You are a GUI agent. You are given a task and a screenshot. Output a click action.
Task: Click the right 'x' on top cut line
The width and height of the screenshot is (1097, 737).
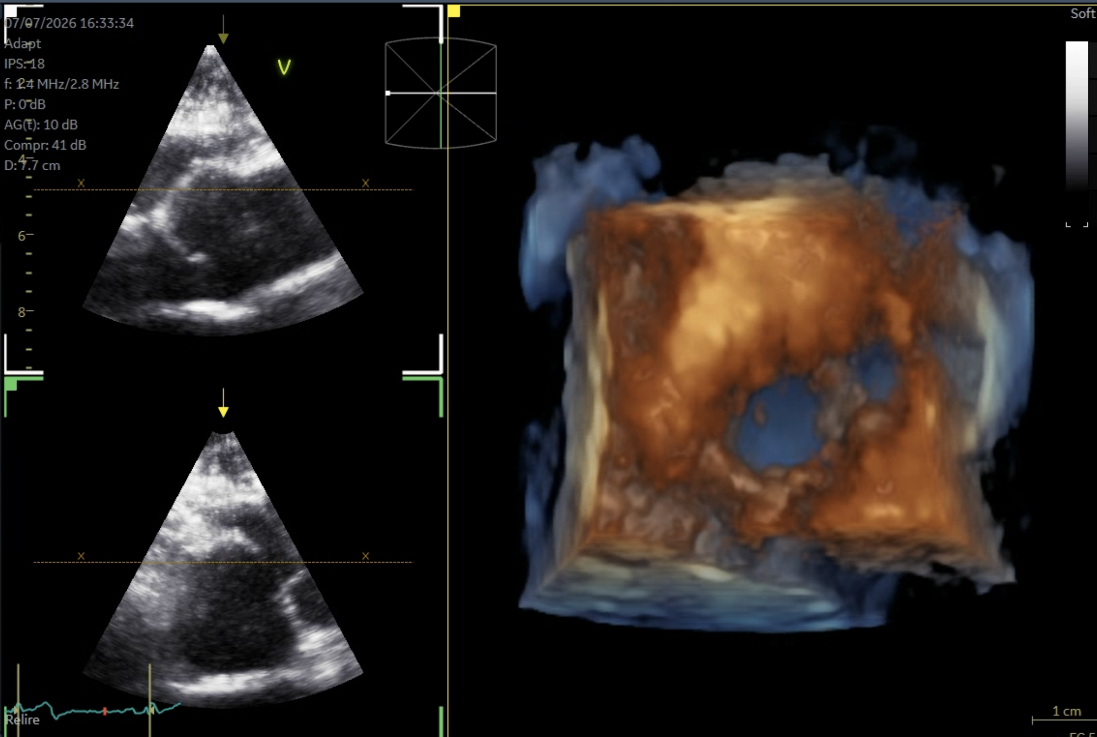point(366,183)
